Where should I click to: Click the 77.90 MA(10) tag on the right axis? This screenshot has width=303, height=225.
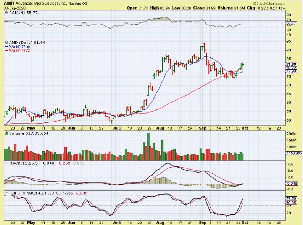291,71
